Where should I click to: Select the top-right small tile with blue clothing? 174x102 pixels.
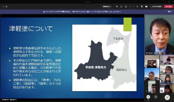click(167, 60)
